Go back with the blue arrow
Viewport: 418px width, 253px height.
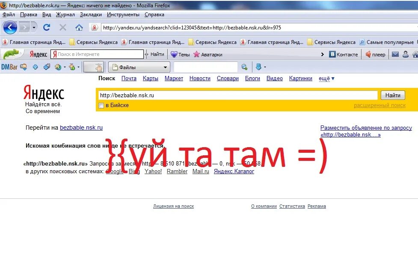[10, 27]
